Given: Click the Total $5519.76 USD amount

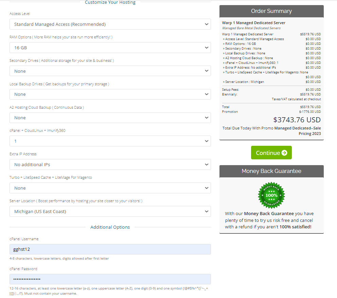Looking at the screenshot, I should 311,107.
